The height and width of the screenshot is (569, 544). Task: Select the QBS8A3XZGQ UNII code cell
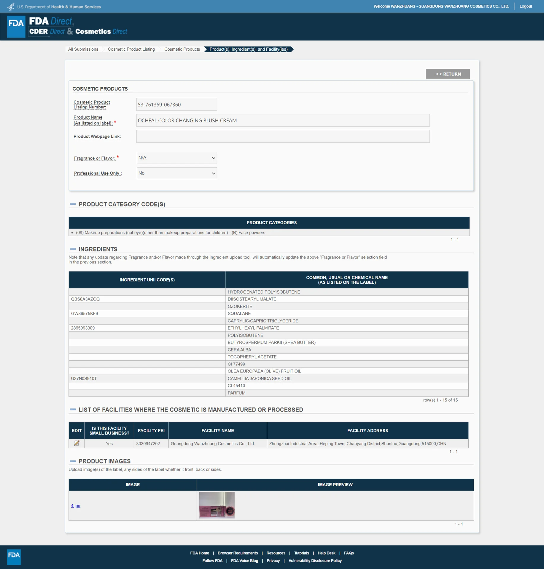(x=147, y=299)
